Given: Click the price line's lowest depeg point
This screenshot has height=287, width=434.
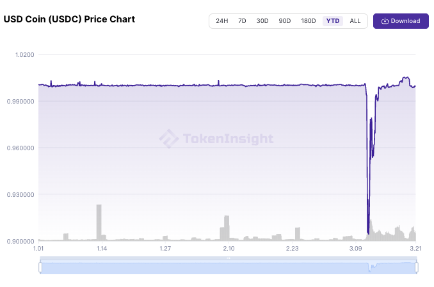Looking at the screenshot, I should click(368, 233).
